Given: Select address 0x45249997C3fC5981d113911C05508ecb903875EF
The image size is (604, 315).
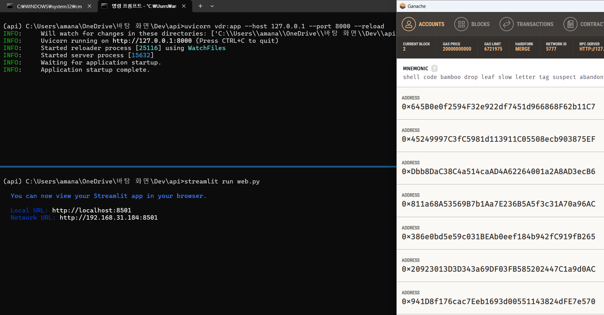Looking at the screenshot, I should tap(498, 139).
